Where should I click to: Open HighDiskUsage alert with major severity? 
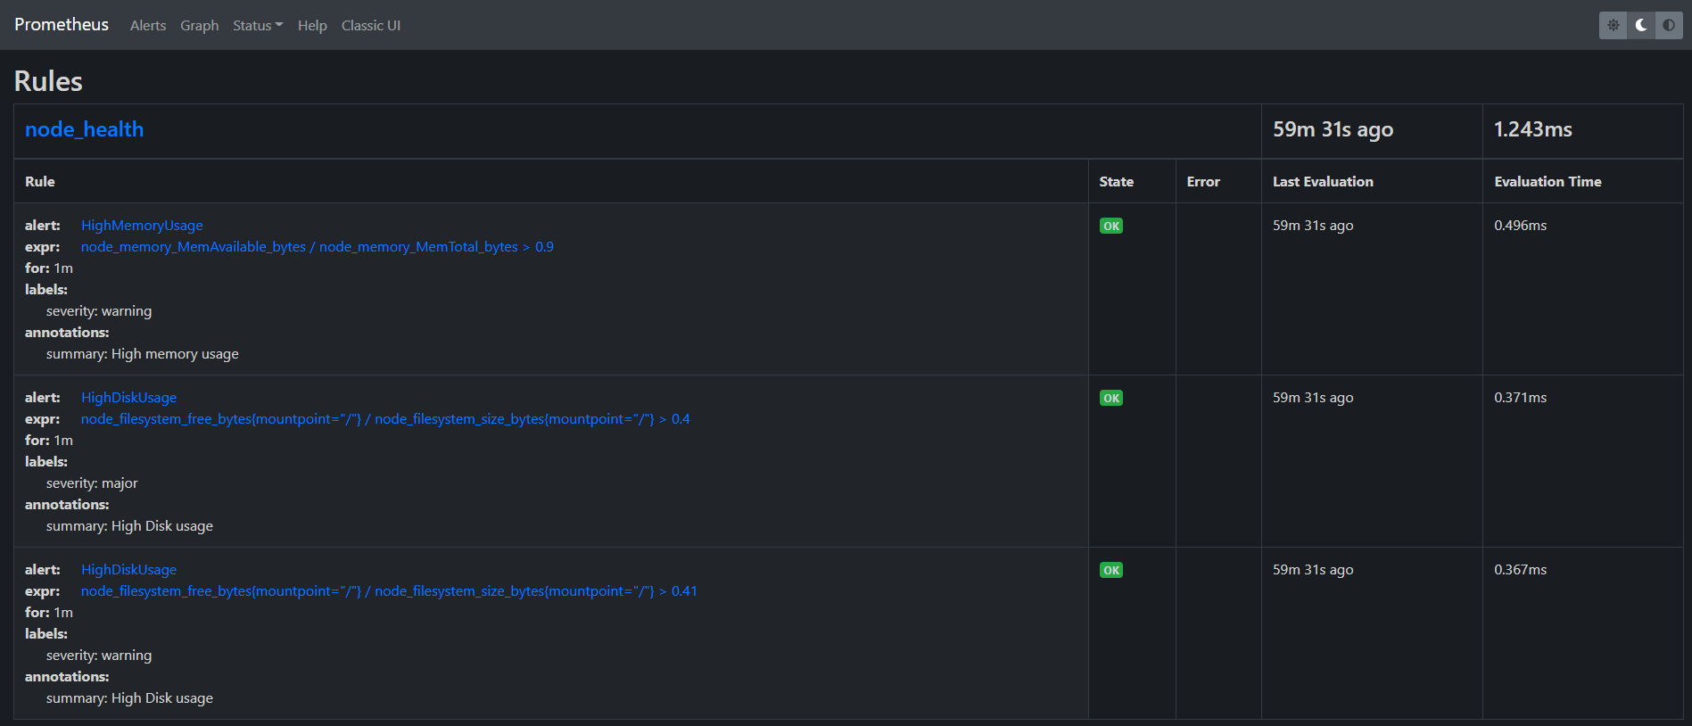128,398
